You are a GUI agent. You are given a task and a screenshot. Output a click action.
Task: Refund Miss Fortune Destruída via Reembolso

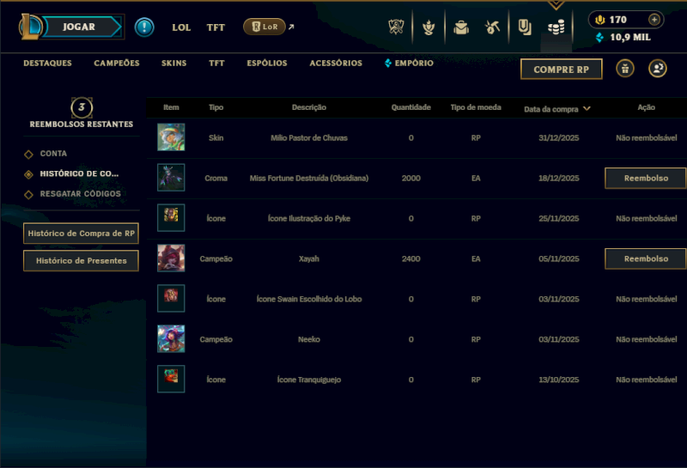646,179
